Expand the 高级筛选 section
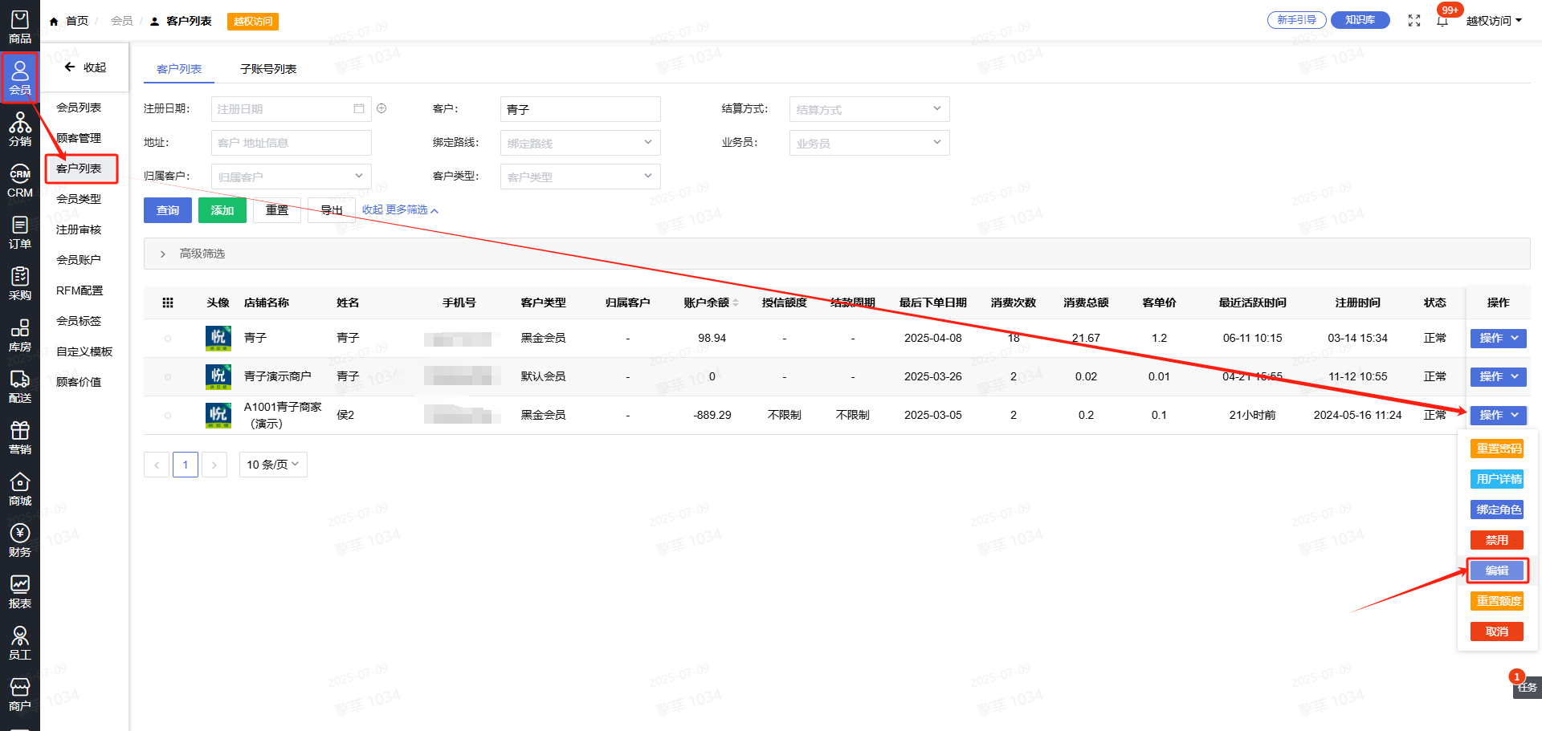This screenshot has height=731, width=1542. [163, 254]
